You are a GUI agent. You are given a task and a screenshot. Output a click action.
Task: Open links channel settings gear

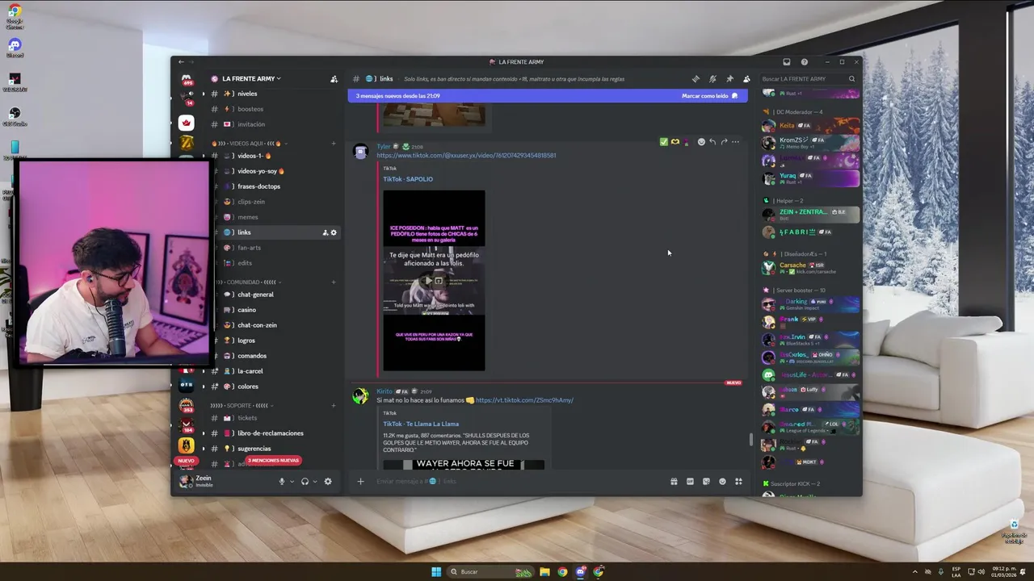point(334,232)
